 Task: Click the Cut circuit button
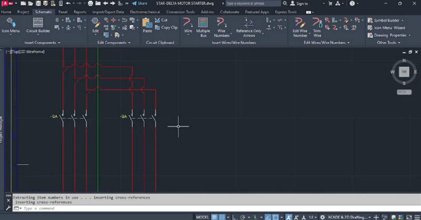[161, 20]
